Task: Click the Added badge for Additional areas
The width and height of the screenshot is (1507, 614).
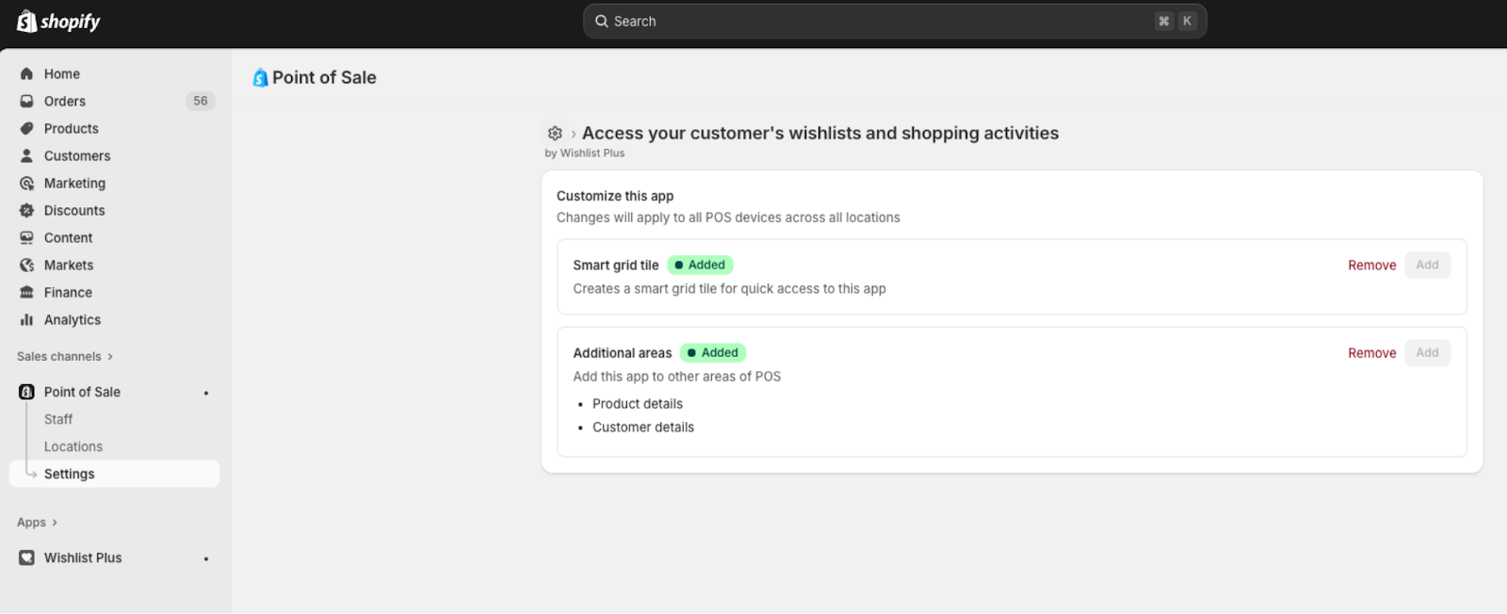Action: click(x=713, y=352)
